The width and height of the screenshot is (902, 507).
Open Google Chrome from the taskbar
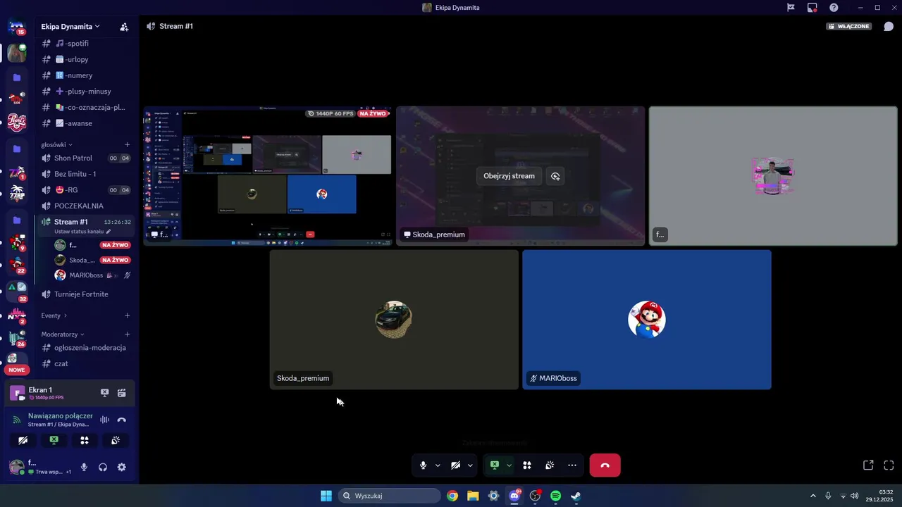(452, 496)
